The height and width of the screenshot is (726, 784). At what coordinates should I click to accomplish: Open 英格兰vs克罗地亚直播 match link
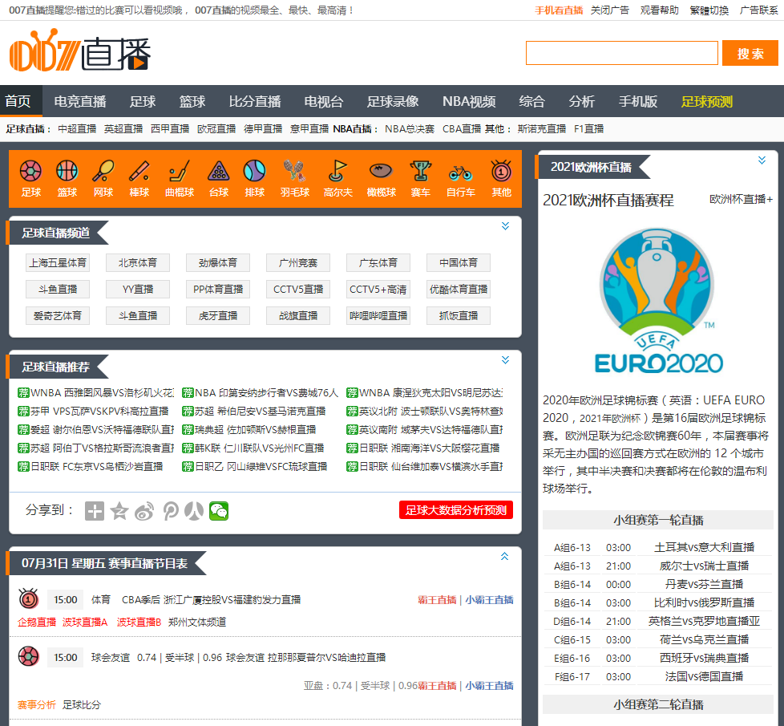tap(704, 622)
